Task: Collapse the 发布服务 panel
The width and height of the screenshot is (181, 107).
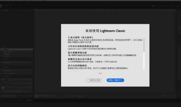Action: (1, 76)
